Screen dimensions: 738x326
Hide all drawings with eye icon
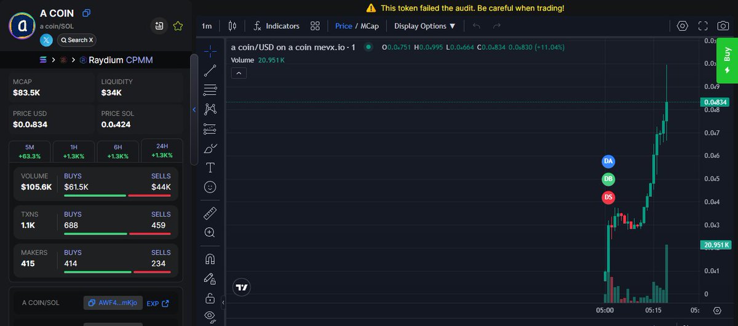(210, 317)
